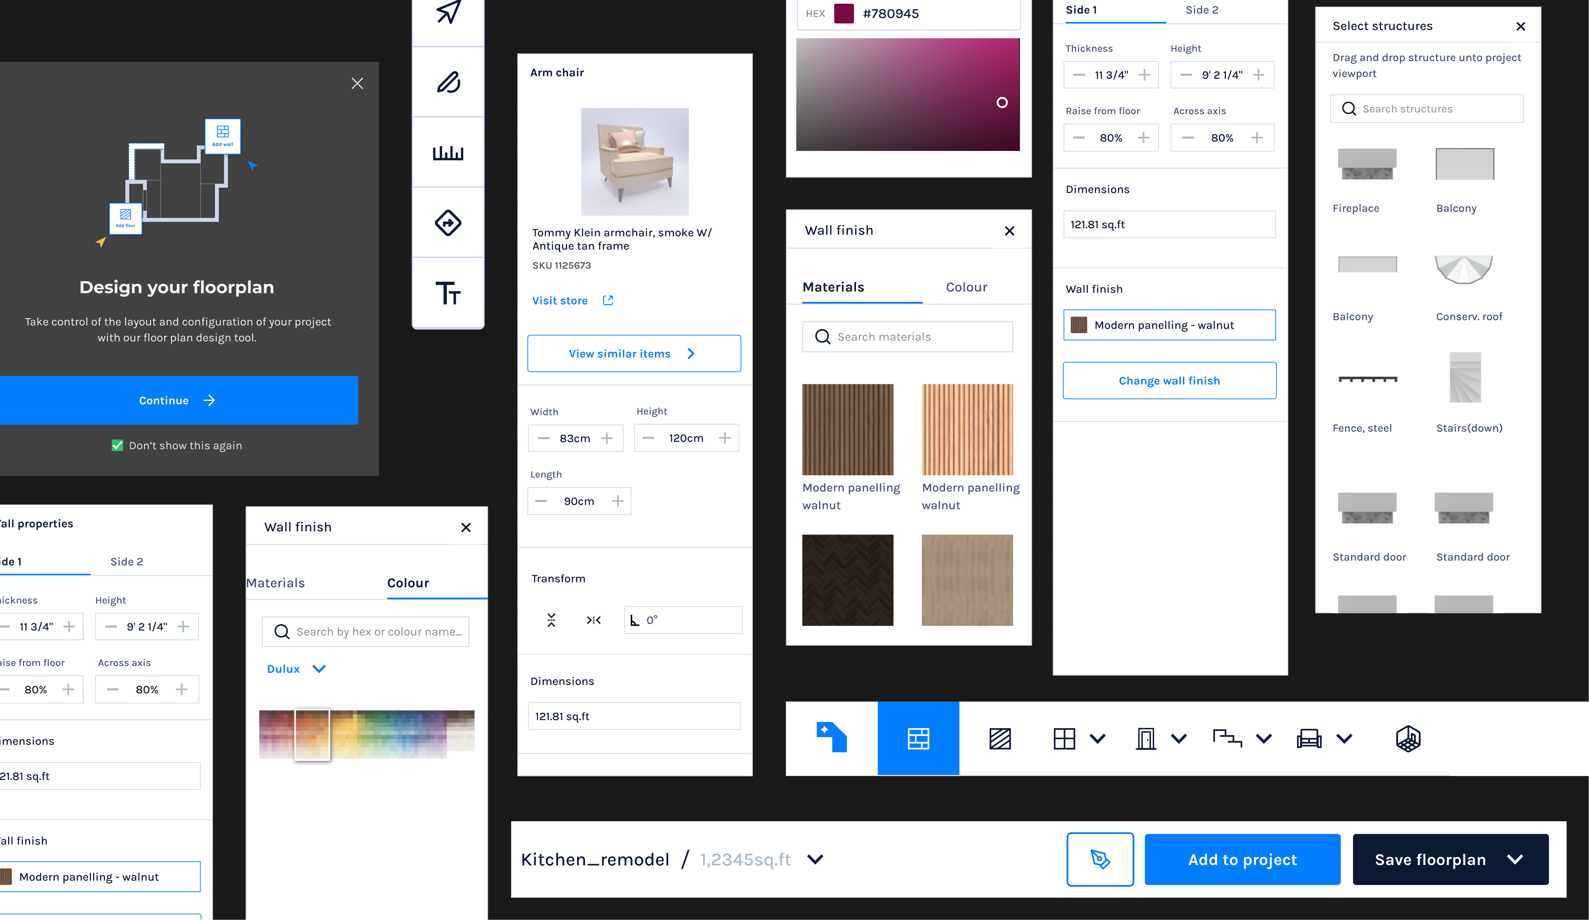
Task: Uncheck Don't show this again
Action: pyautogui.click(x=117, y=445)
